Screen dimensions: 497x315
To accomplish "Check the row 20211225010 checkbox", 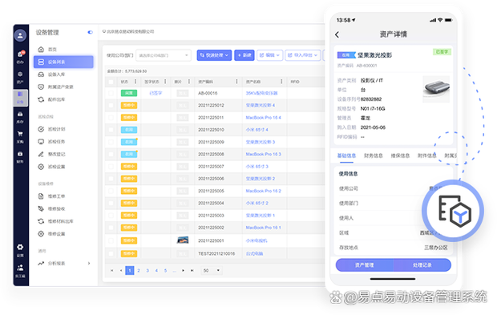I will click(x=111, y=130).
